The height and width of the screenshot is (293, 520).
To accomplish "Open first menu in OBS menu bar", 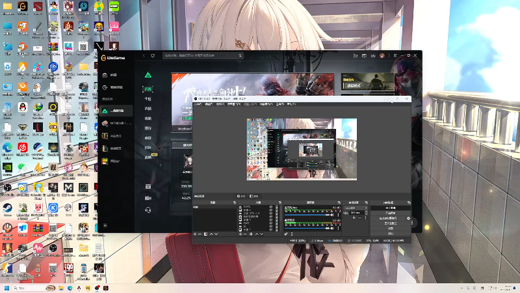I will pos(198,104).
